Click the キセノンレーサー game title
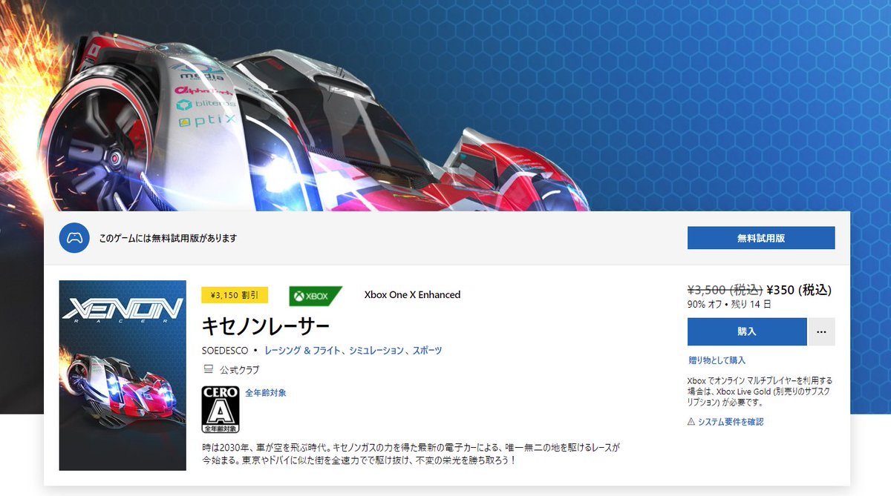 (265, 326)
